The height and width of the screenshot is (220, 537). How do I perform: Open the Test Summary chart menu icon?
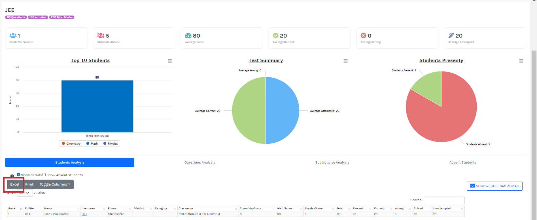pos(345,61)
